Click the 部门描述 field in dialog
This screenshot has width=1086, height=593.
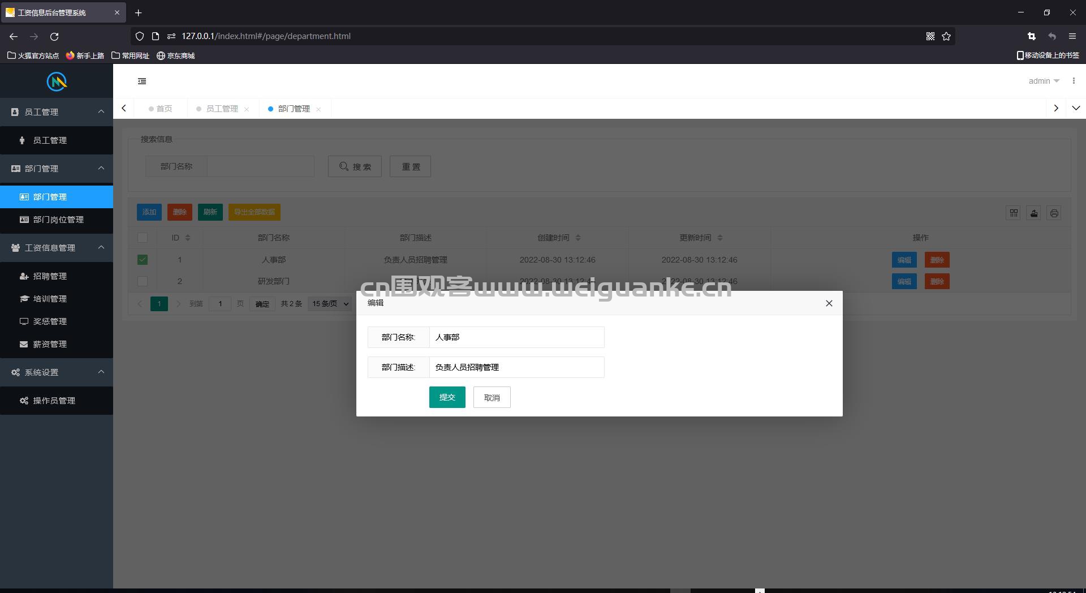(x=516, y=367)
